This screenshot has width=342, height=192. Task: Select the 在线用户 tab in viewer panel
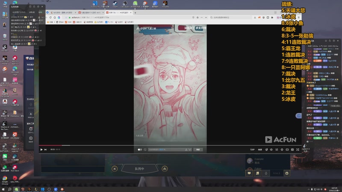[19, 12]
